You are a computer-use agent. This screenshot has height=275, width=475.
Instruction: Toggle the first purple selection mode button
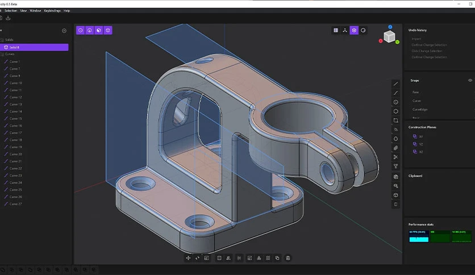pos(80,30)
